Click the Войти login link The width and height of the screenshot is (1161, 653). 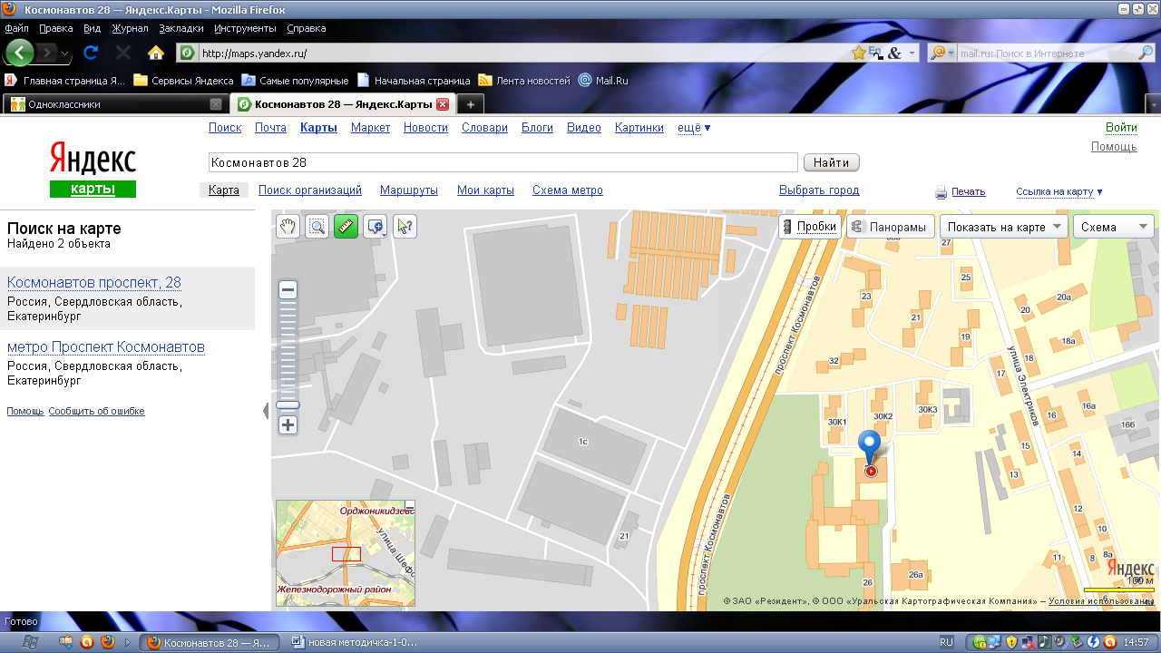click(x=1121, y=128)
